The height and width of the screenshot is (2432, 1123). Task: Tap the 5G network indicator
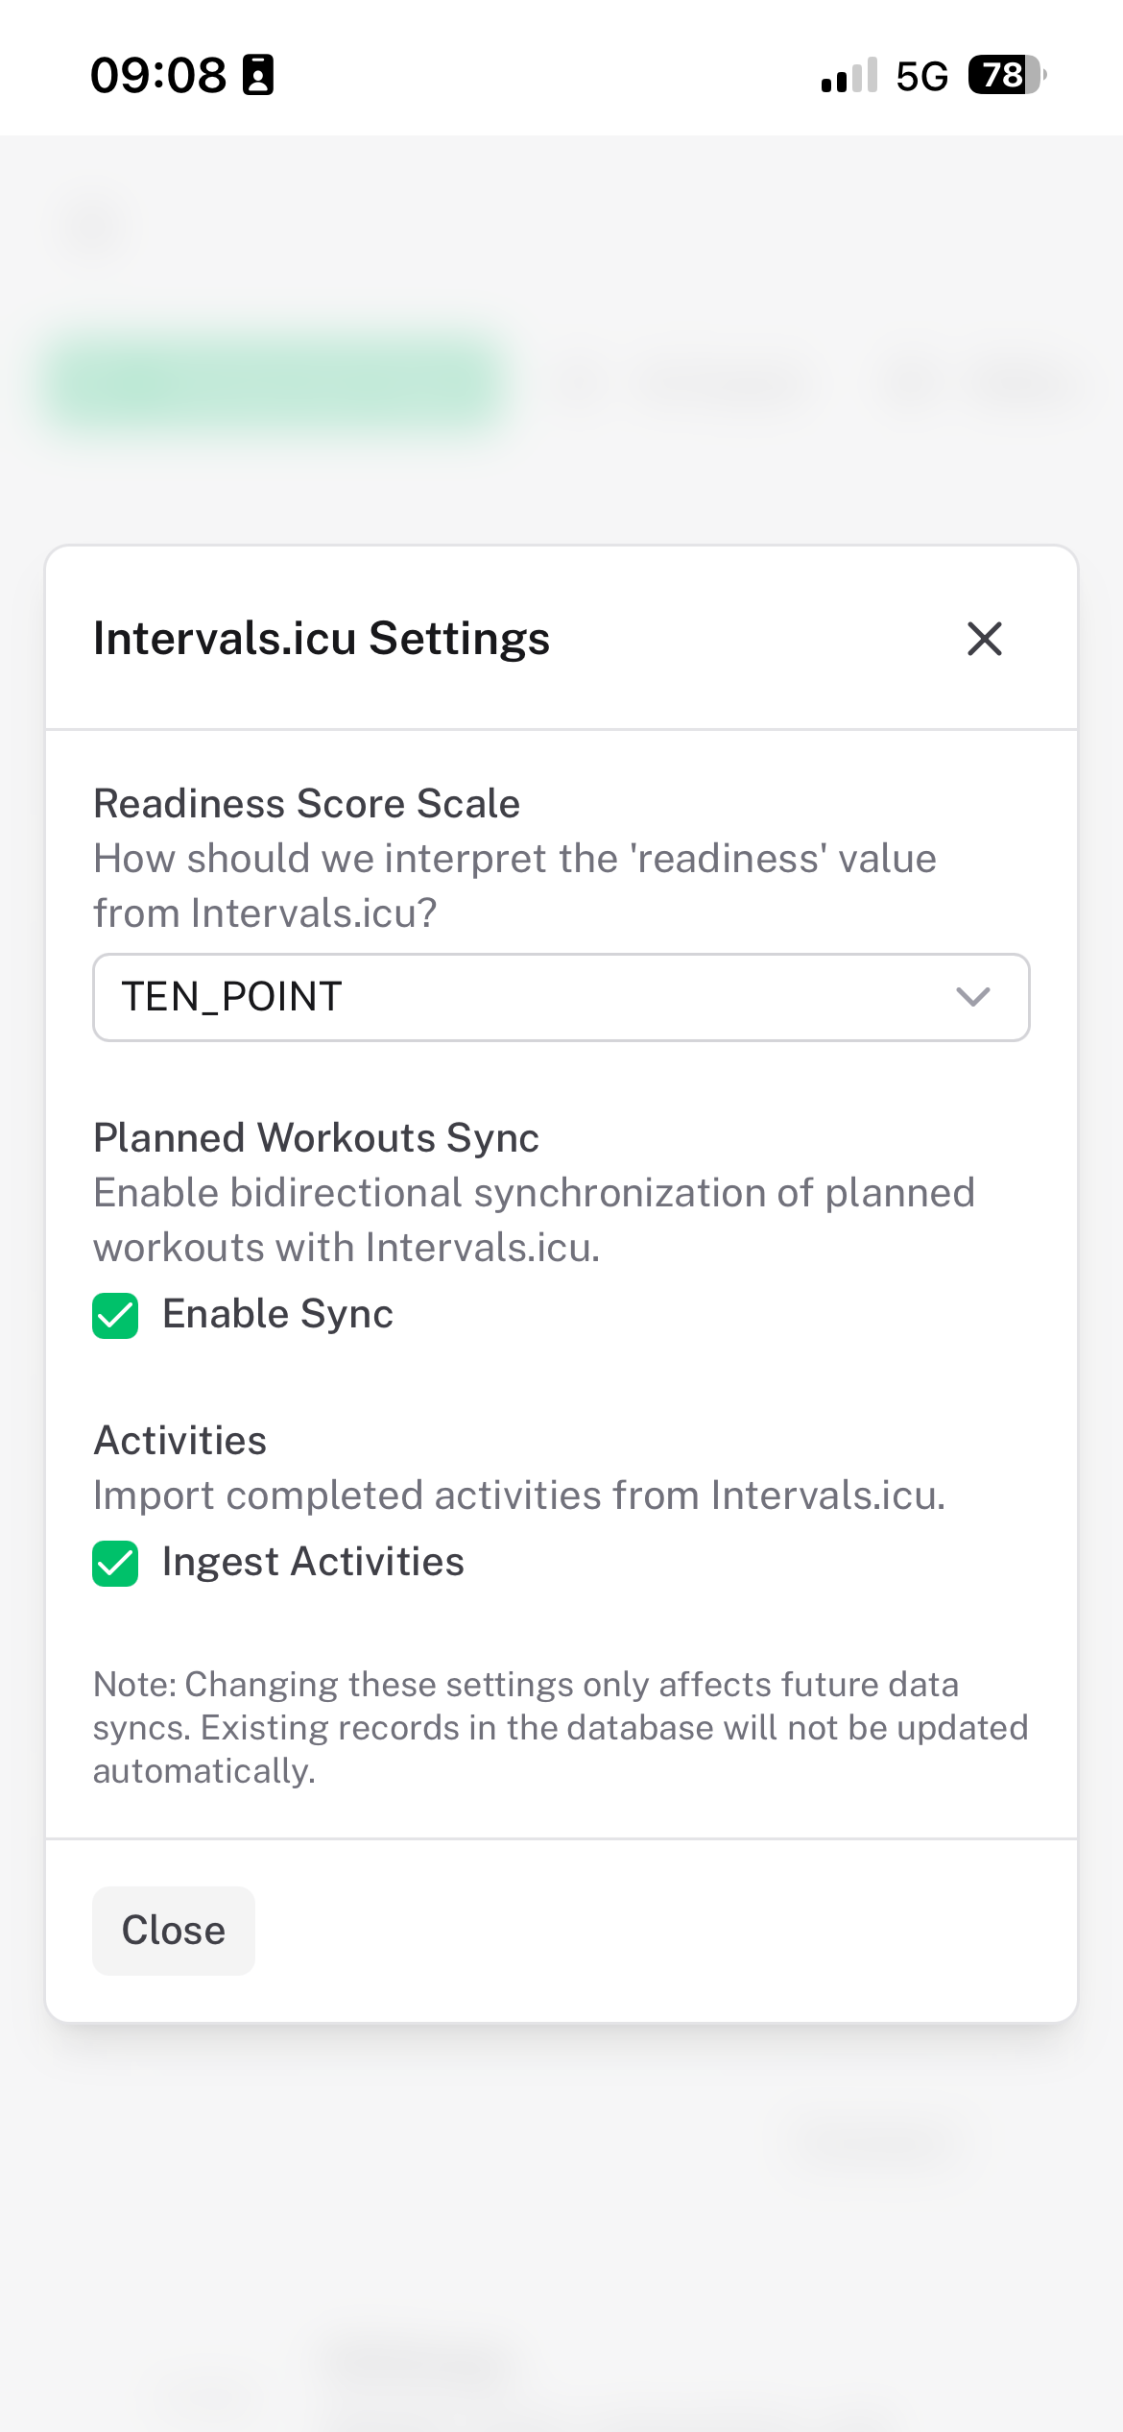(x=921, y=76)
